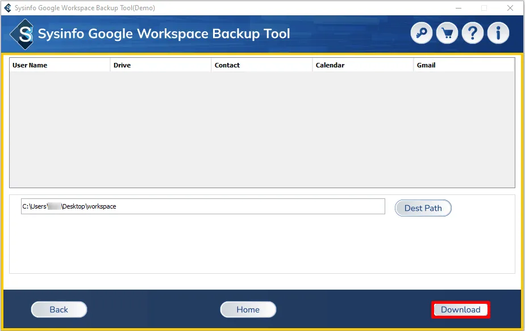The width and height of the screenshot is (525, 331).
Task: Return to start using the Home button
Action: [248, 309]
